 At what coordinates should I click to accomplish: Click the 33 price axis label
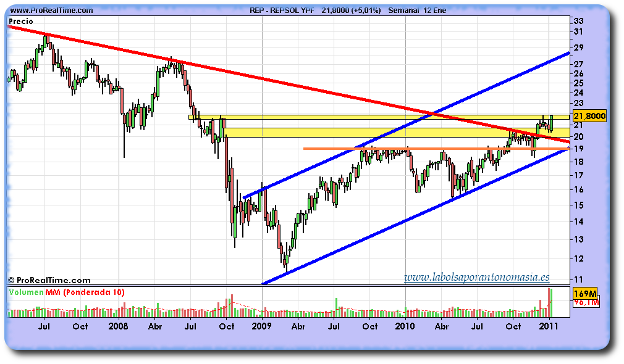(x=579, y=21)
